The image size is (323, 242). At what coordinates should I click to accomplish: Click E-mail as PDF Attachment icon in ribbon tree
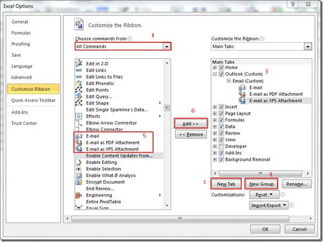[x=242, y=94]
